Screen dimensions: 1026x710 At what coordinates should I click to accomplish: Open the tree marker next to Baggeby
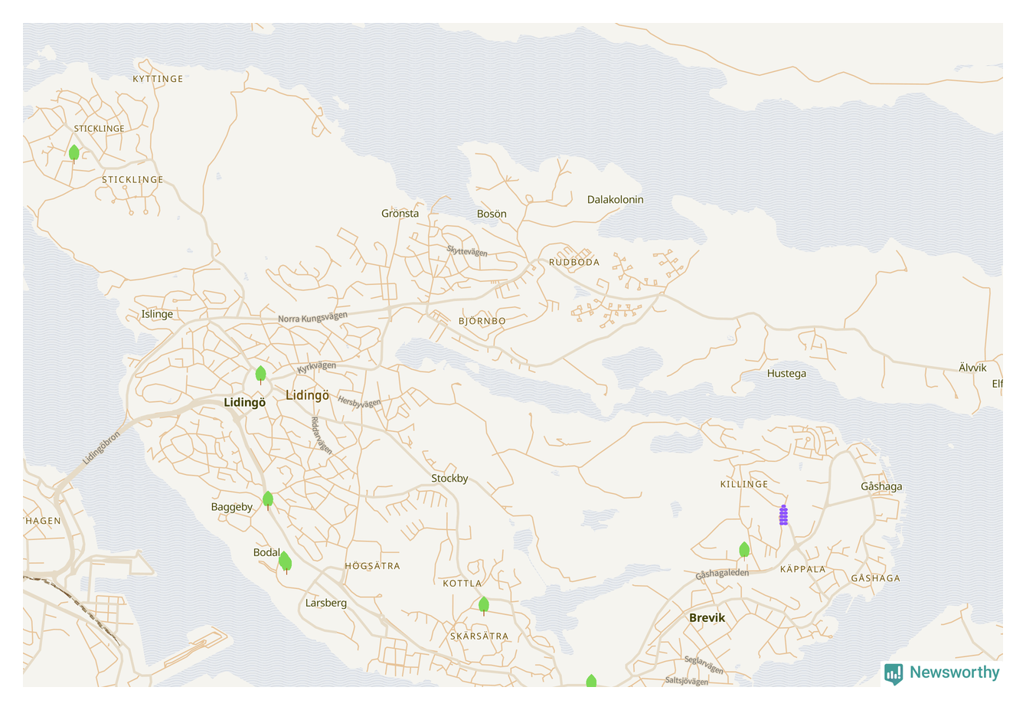268,500
